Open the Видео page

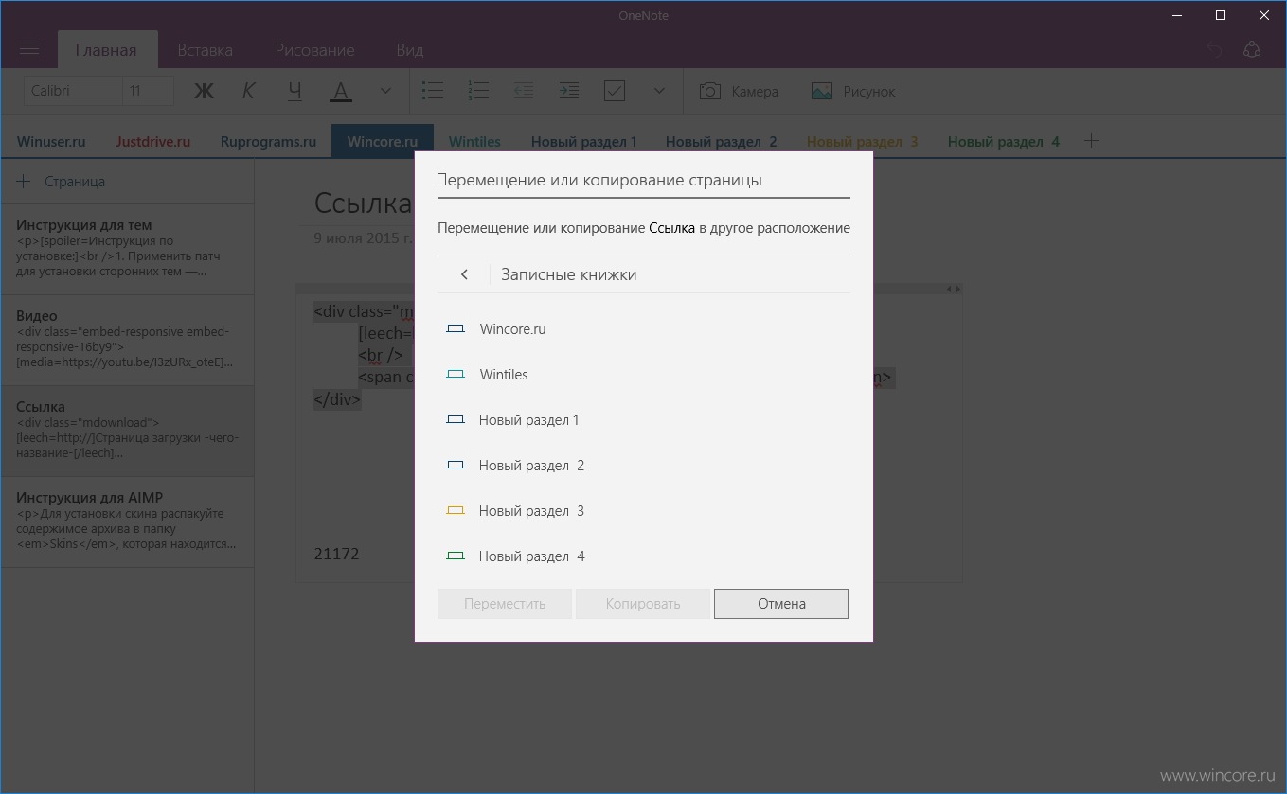(x=127, y=340)
